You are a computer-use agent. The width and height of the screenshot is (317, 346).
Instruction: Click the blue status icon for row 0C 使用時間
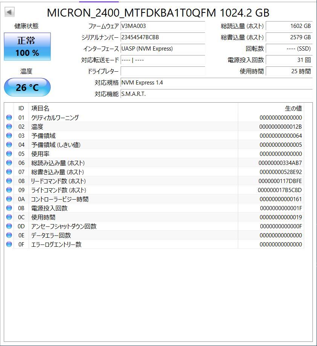pyautogui.click(x=9, y=217)
